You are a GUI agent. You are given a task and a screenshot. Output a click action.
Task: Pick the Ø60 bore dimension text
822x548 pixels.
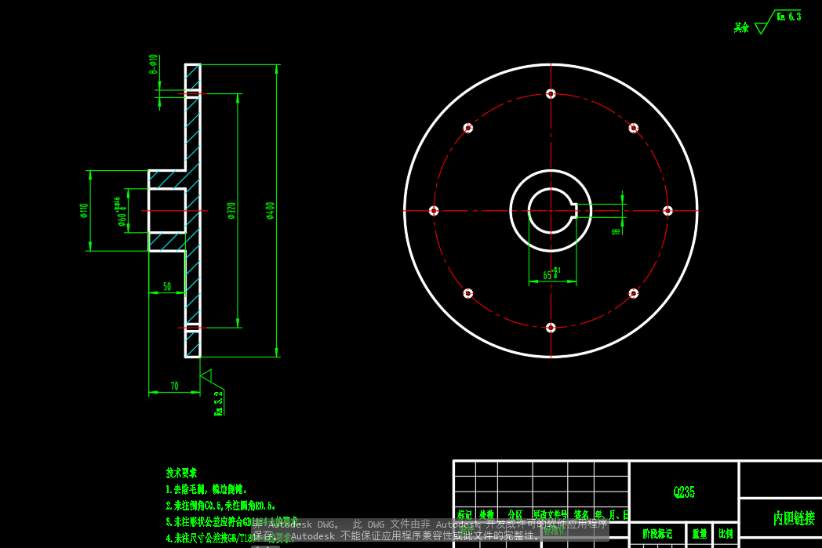tap(120, 212)
